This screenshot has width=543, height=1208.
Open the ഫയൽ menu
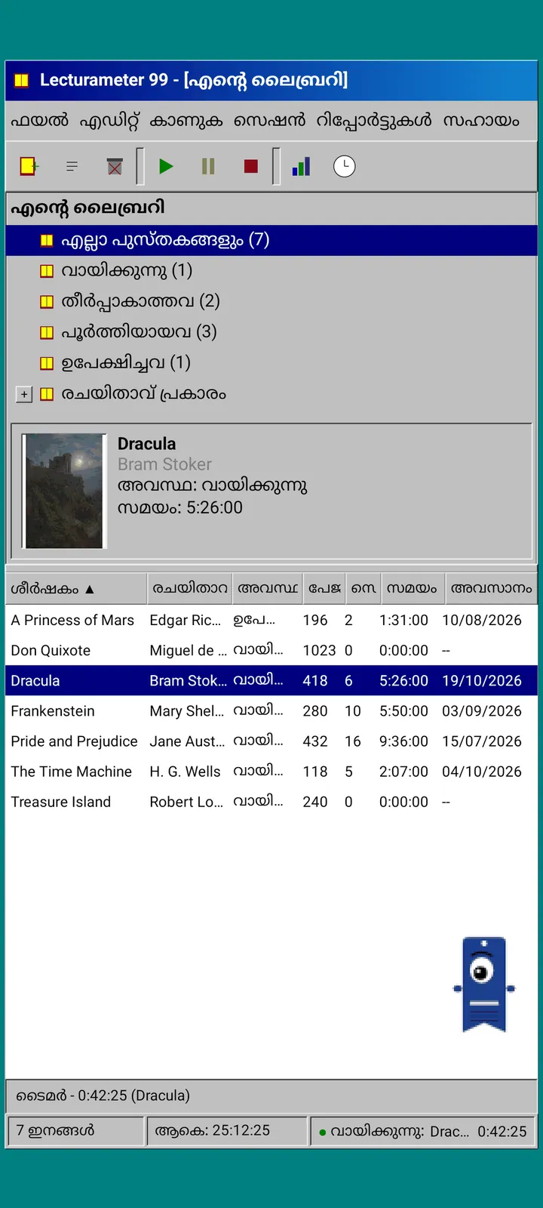(39, 121)
